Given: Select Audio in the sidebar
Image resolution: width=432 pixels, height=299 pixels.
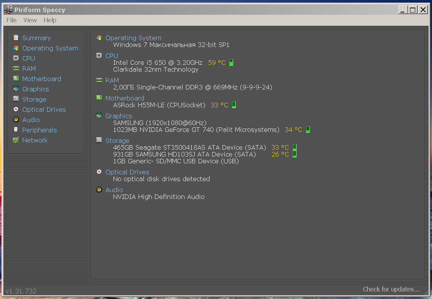Looking at the screenshot, I should (31, 120).
